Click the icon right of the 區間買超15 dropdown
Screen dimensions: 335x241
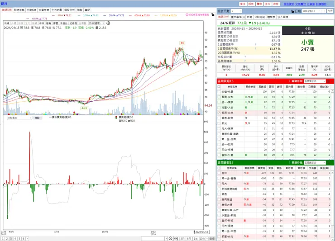coord(328,81)
